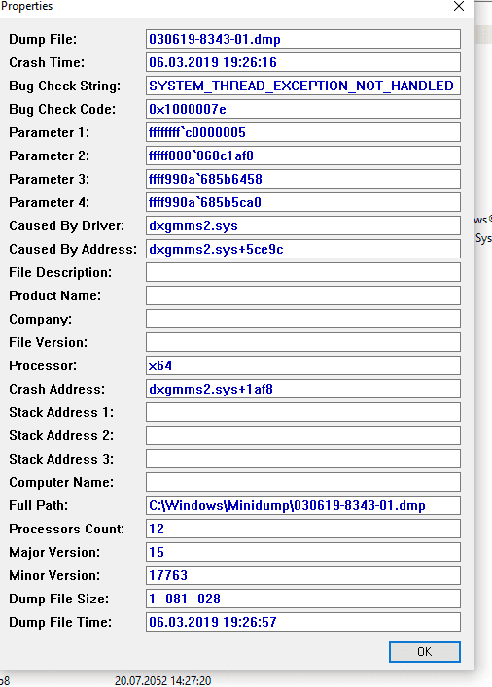Screen dimensions: 492x687
Task: Click the empty File Version field
Action: click(303, 342)
